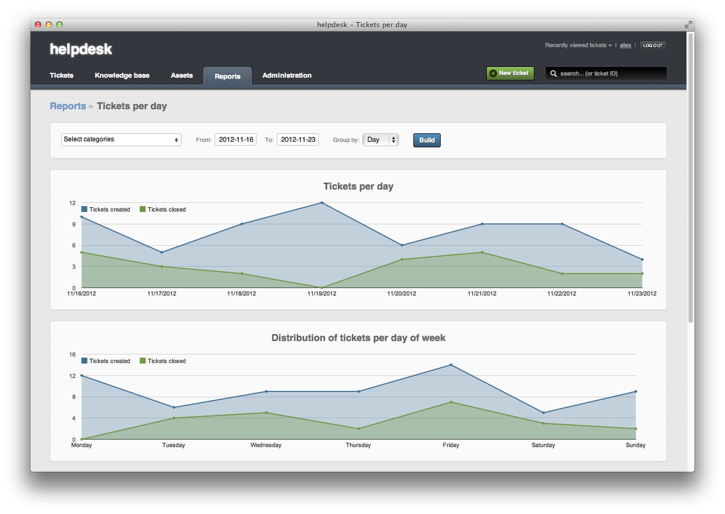Click the Wednesday axis label

click(x=266, y=445)
